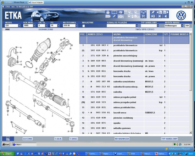195x156 pixels.
Task: Open the MODEL dropdown arrow
Action: point(19,25)
